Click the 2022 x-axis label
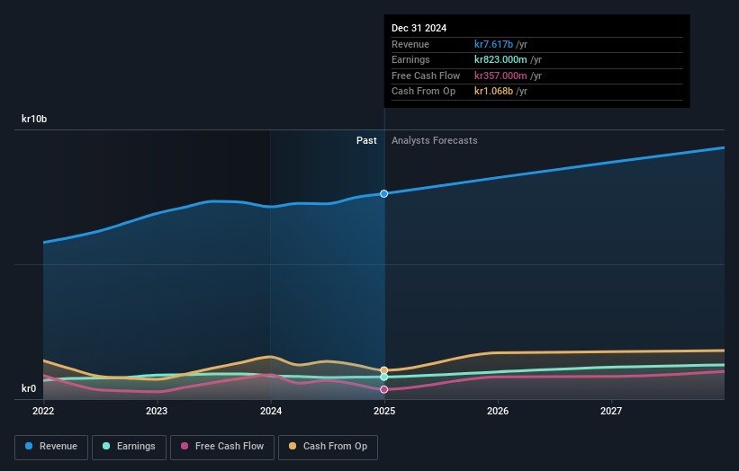Viewport: 739px width, 471px height. (43, 412)
